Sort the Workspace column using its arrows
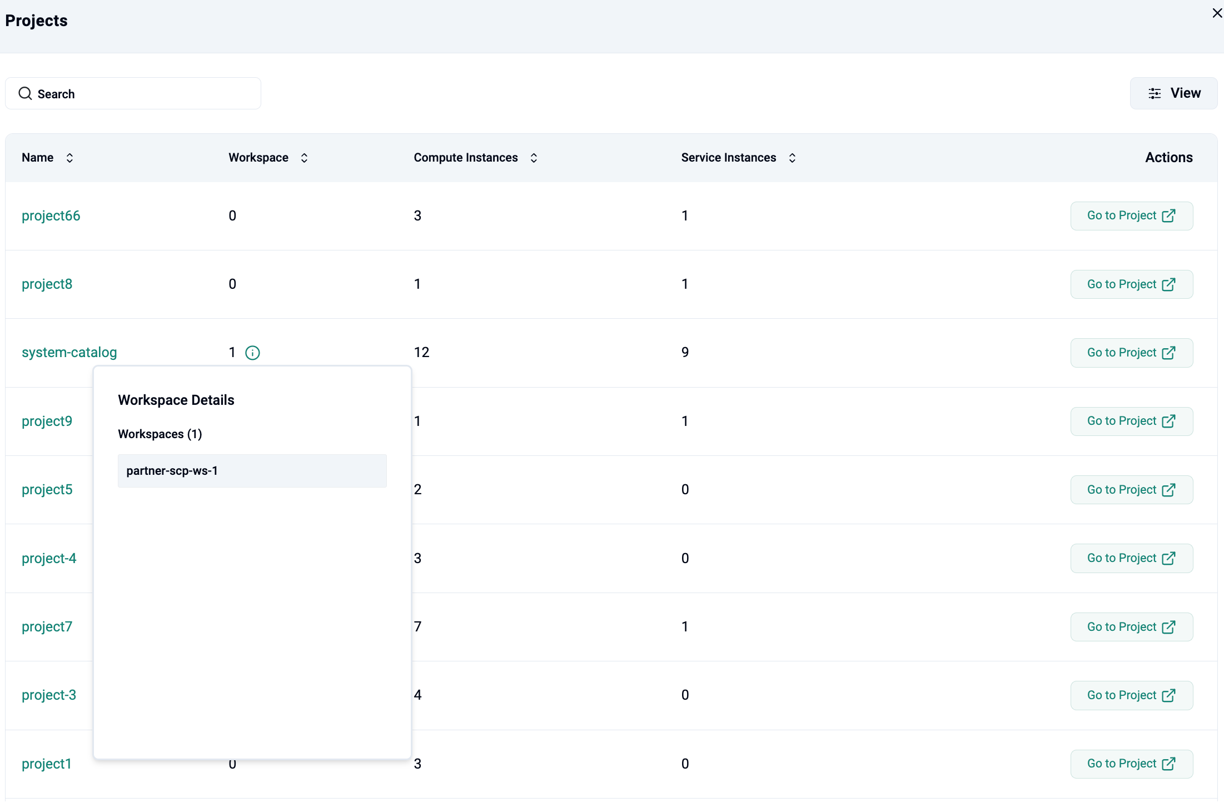This screenshot has width=1224, height=803. coord(304,158)
